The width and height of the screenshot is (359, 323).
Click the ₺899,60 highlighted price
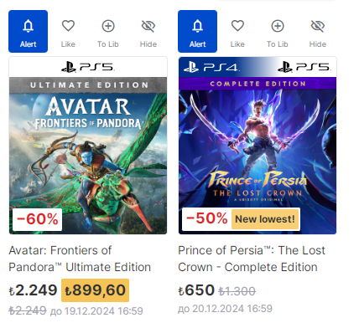[x=95, y=290]
